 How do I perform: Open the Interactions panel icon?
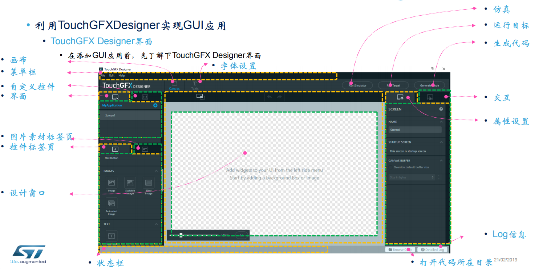click(430, 98)
